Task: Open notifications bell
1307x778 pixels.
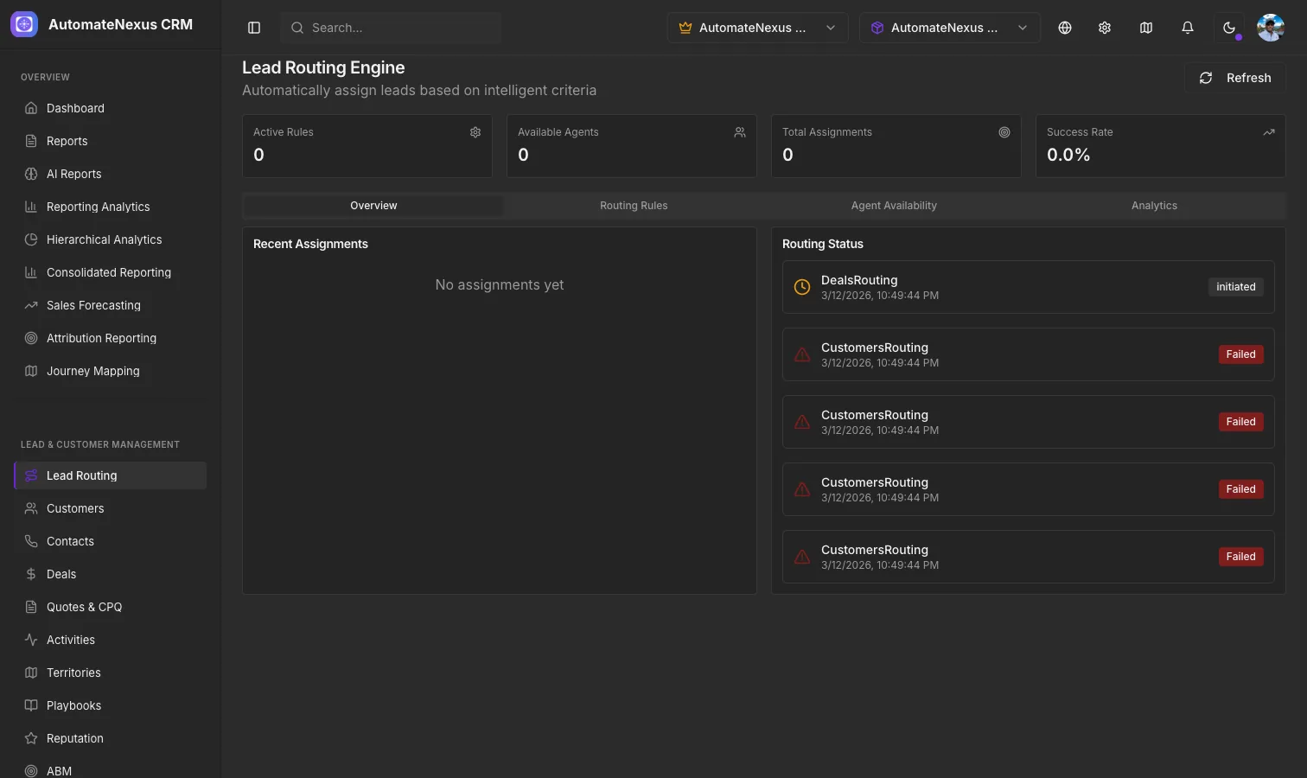Action: coord(1188,28)
